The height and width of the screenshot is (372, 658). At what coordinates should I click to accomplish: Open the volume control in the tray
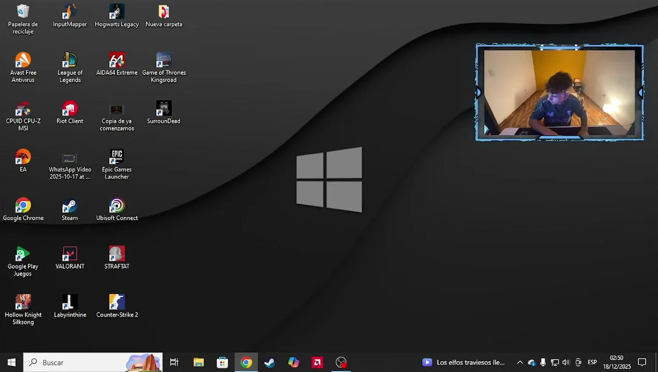(x=566, y=362)
